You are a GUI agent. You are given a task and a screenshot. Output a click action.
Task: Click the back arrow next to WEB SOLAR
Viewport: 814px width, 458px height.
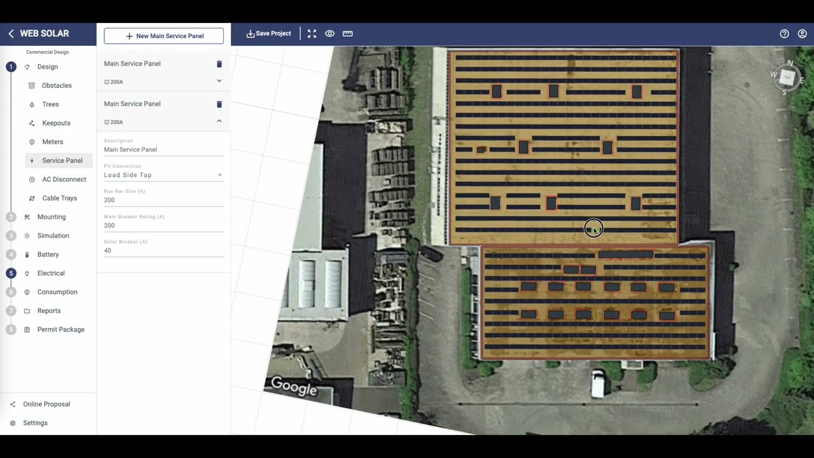point(11,34)
